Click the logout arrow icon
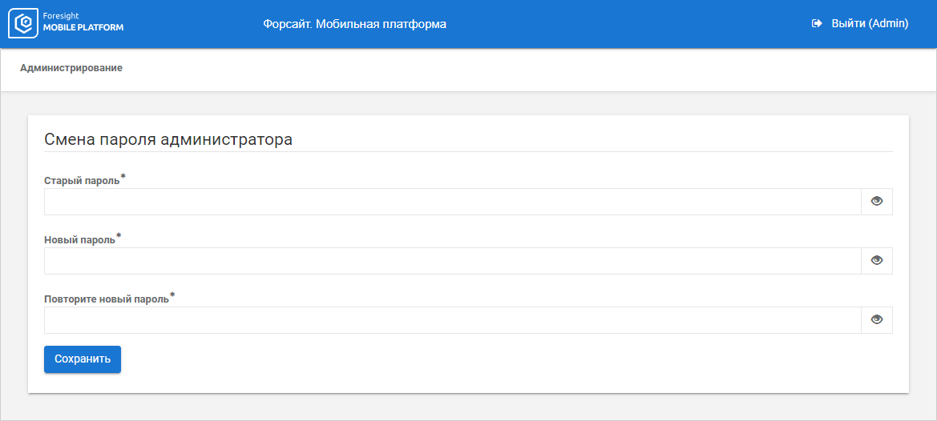 [817, 24]
